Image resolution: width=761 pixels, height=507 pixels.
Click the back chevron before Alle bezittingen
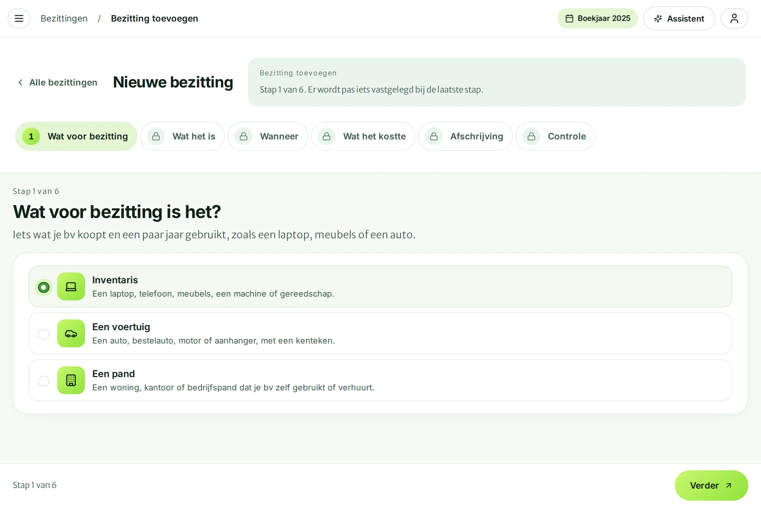tap(20, 82)
